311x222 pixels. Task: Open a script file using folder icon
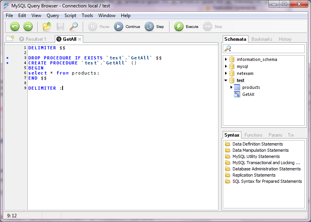pyautogui.click(x=47, y=26)
